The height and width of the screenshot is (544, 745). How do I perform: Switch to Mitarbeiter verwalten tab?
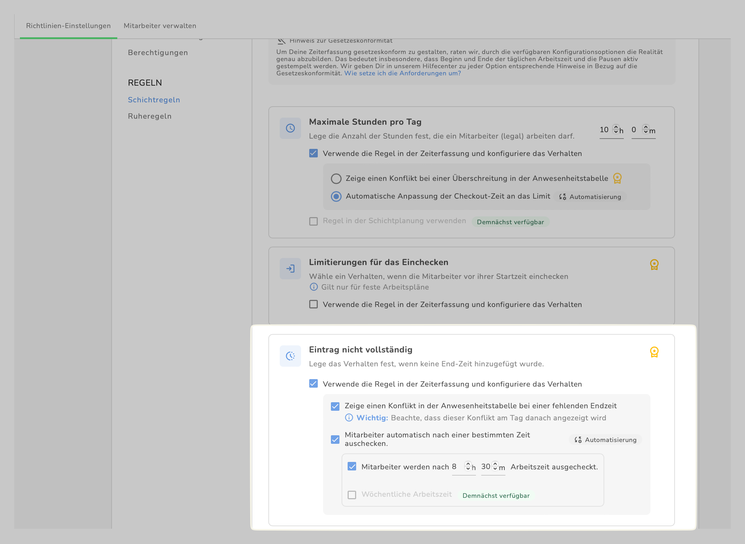[160, 26]
